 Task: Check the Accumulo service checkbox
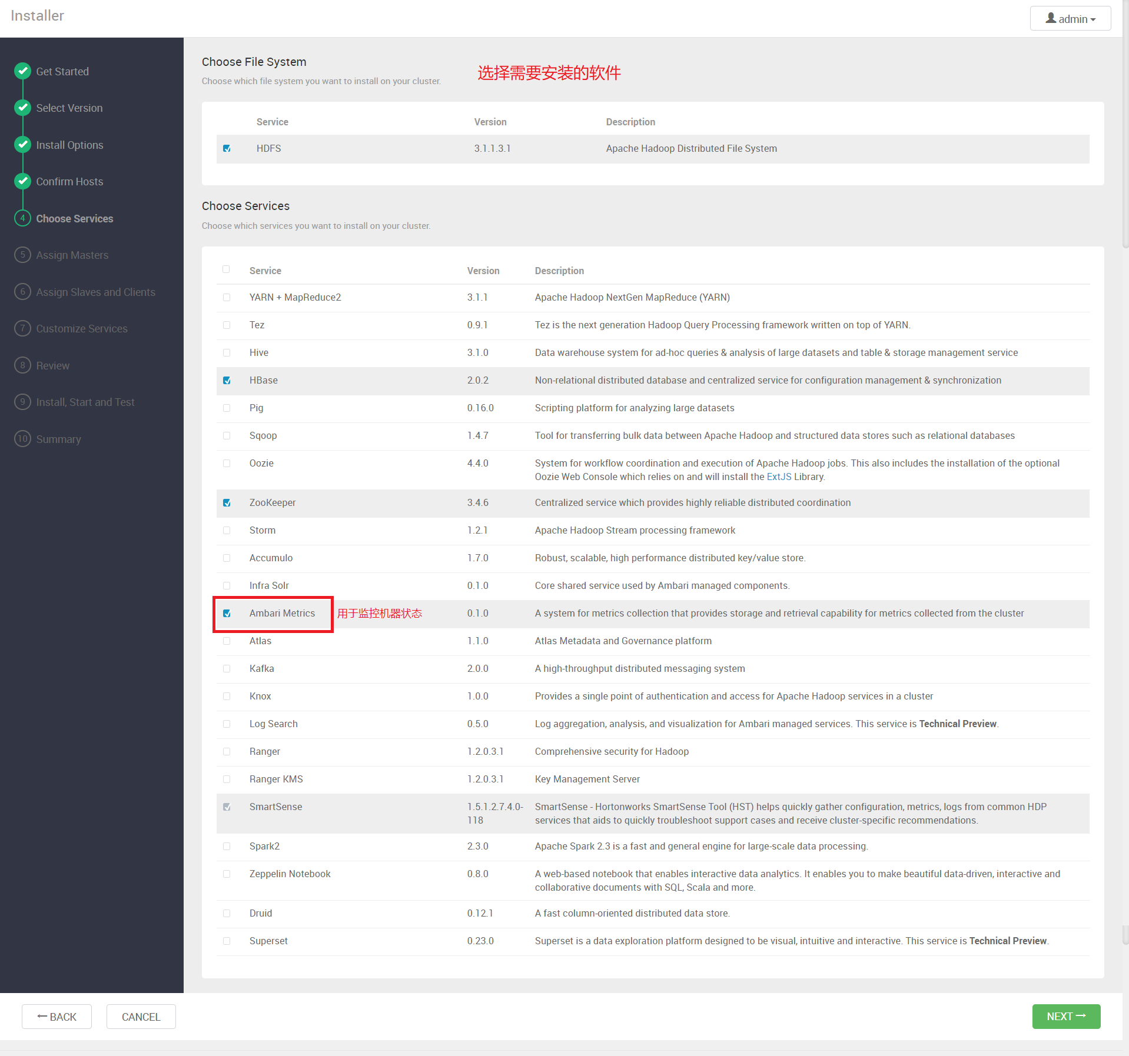click(x=227, y=558)
